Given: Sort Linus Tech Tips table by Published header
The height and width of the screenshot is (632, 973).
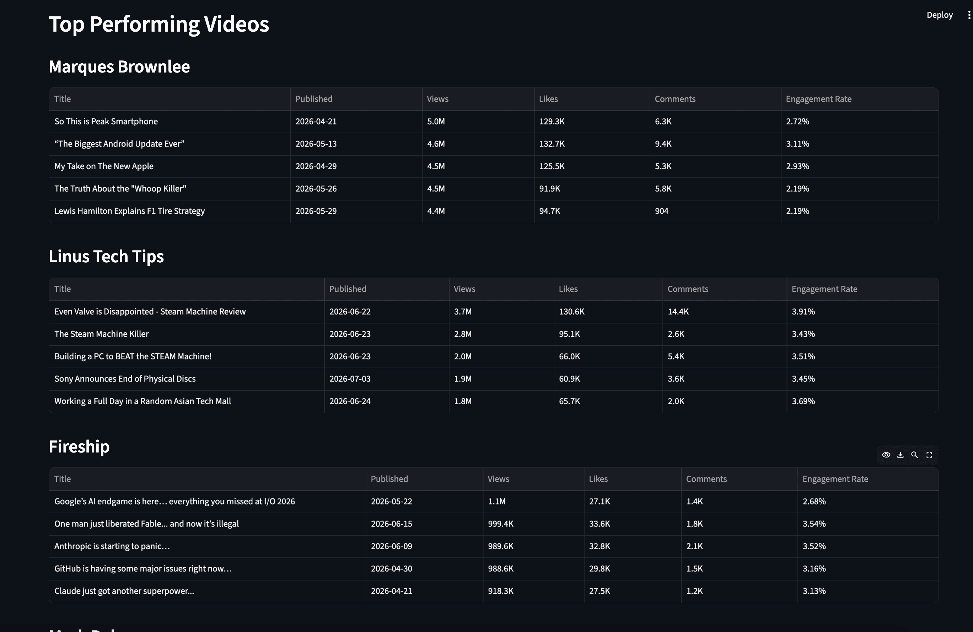Looking at the screenshot, I should click(x=387, y=289).
